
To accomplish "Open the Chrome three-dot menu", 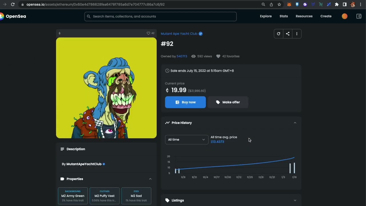I will click(361, 5).
